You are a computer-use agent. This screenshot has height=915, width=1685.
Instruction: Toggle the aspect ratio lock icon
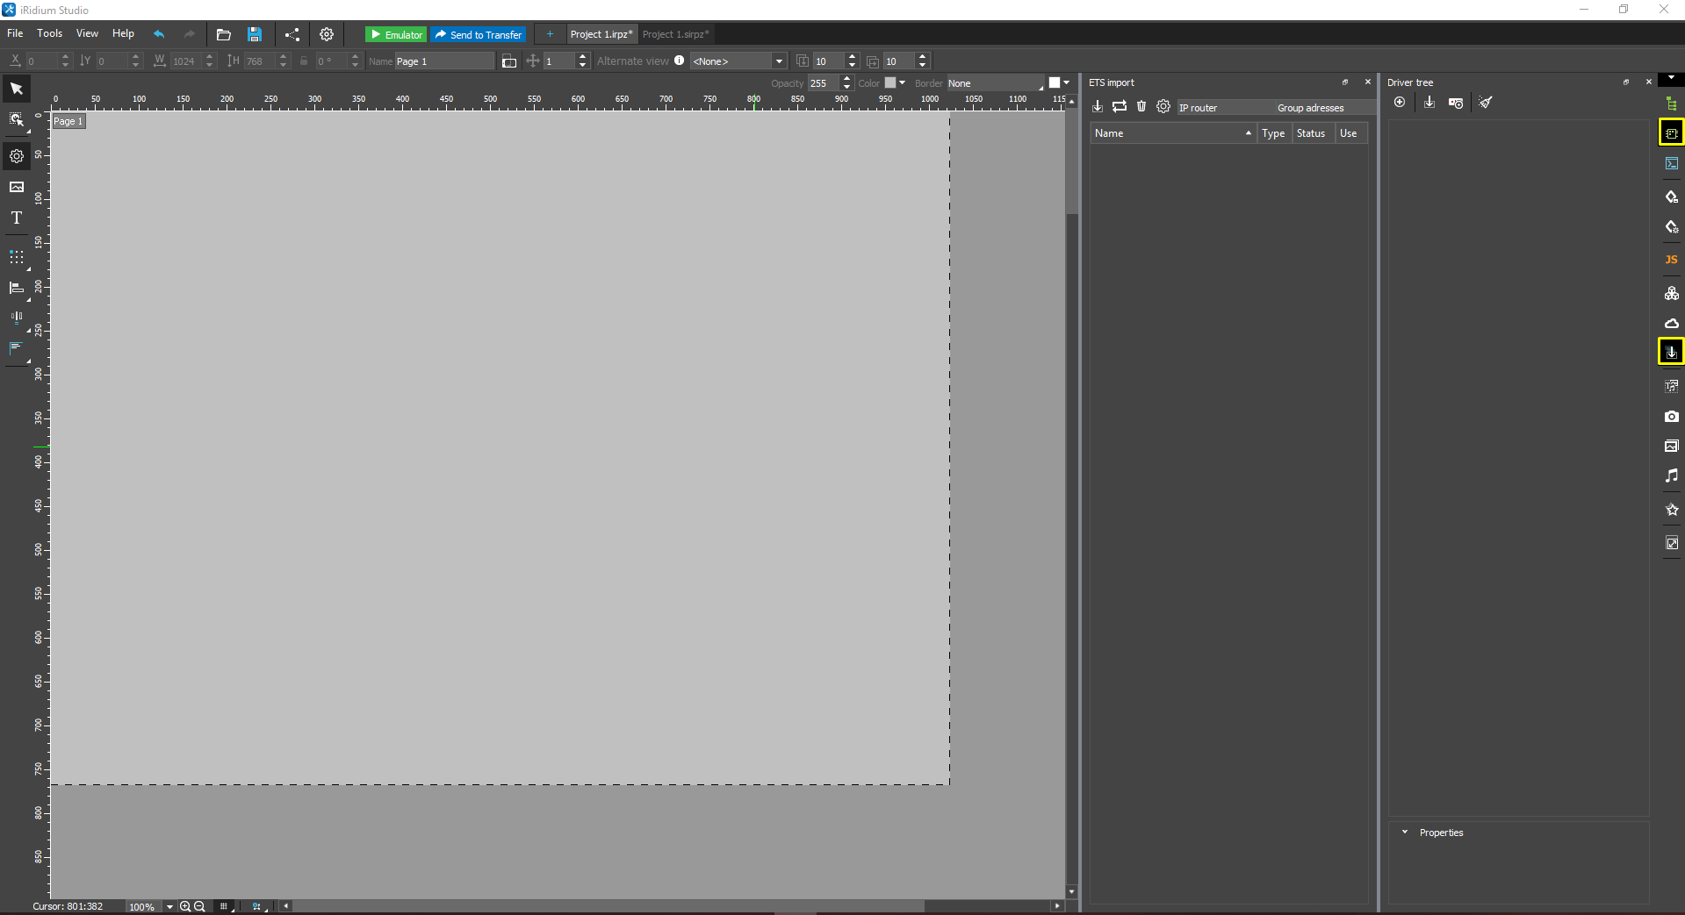pos(304,61)
